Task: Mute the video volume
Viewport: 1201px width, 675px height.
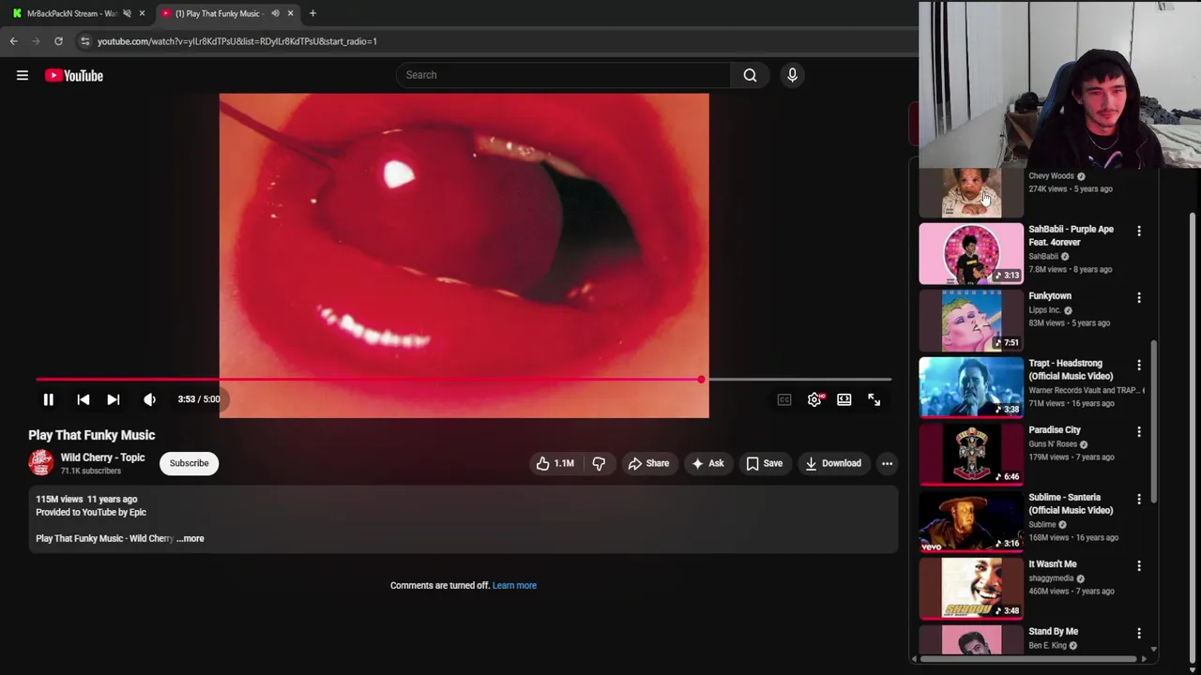Action: [149, 399]
